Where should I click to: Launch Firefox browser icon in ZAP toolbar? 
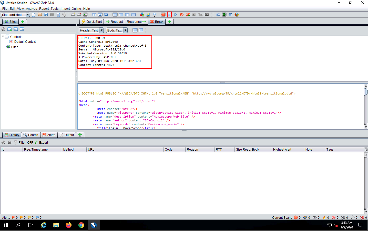point(237,15)
